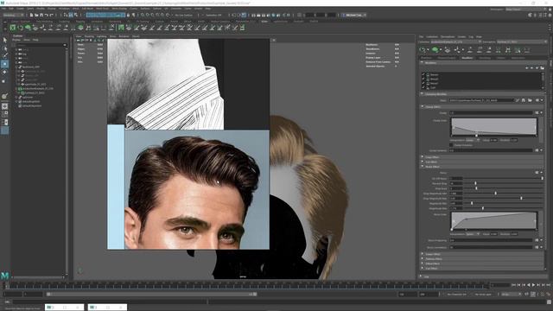Image resolution: width=553 pixels, height=311 pixels.
Task: Click the signed-in user account button
Action: (353, 16)
